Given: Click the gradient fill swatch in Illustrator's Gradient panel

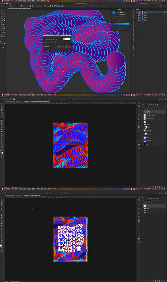Looking at the screenshot, I should 114,13.
